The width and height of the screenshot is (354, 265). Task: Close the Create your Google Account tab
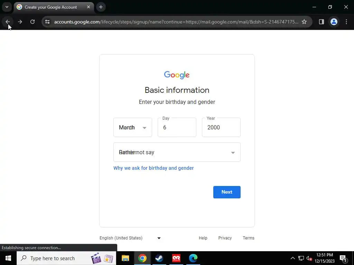(88, 7)
